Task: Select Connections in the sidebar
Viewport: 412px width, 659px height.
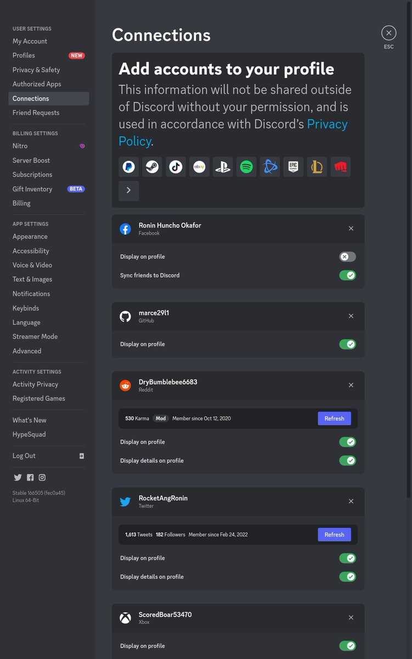Action: click(x=49, y=98)
